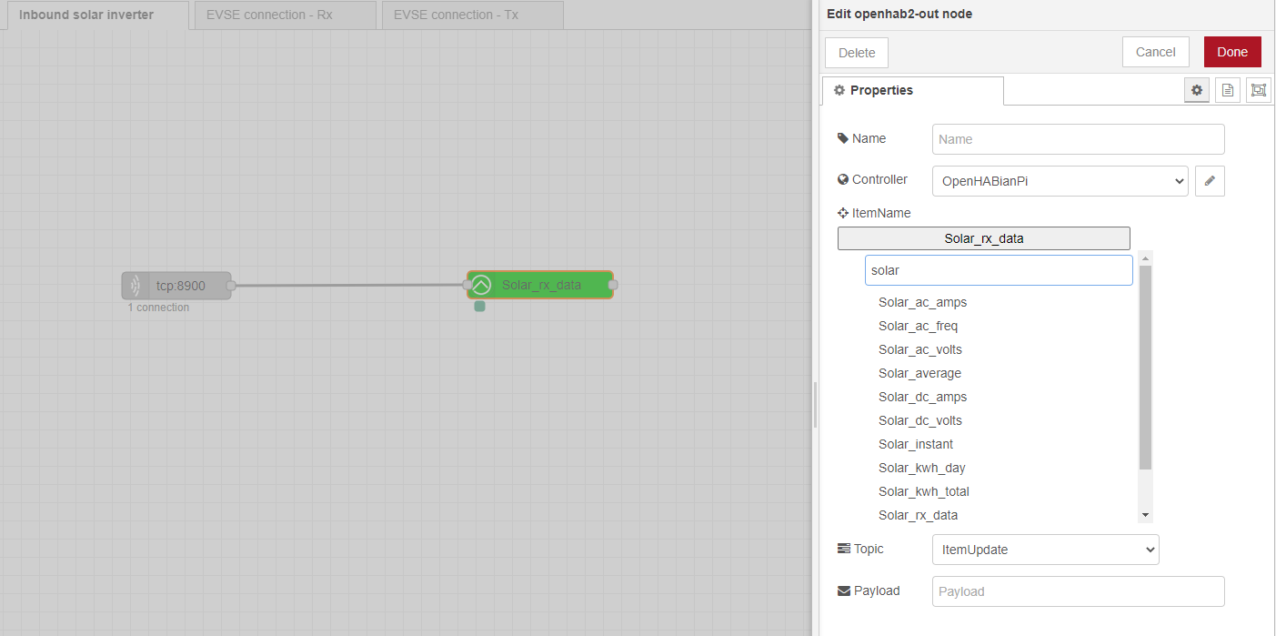1276x636 pixels.
Task: Collapse the Solar_rx_data ItemName selector
Action: point(983,238)
